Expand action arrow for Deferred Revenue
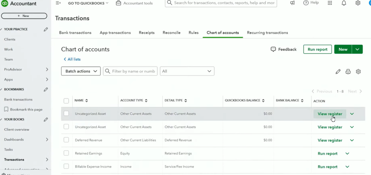Image resolution: width=371 pixels, height=175 pixels. coord(352,140)
